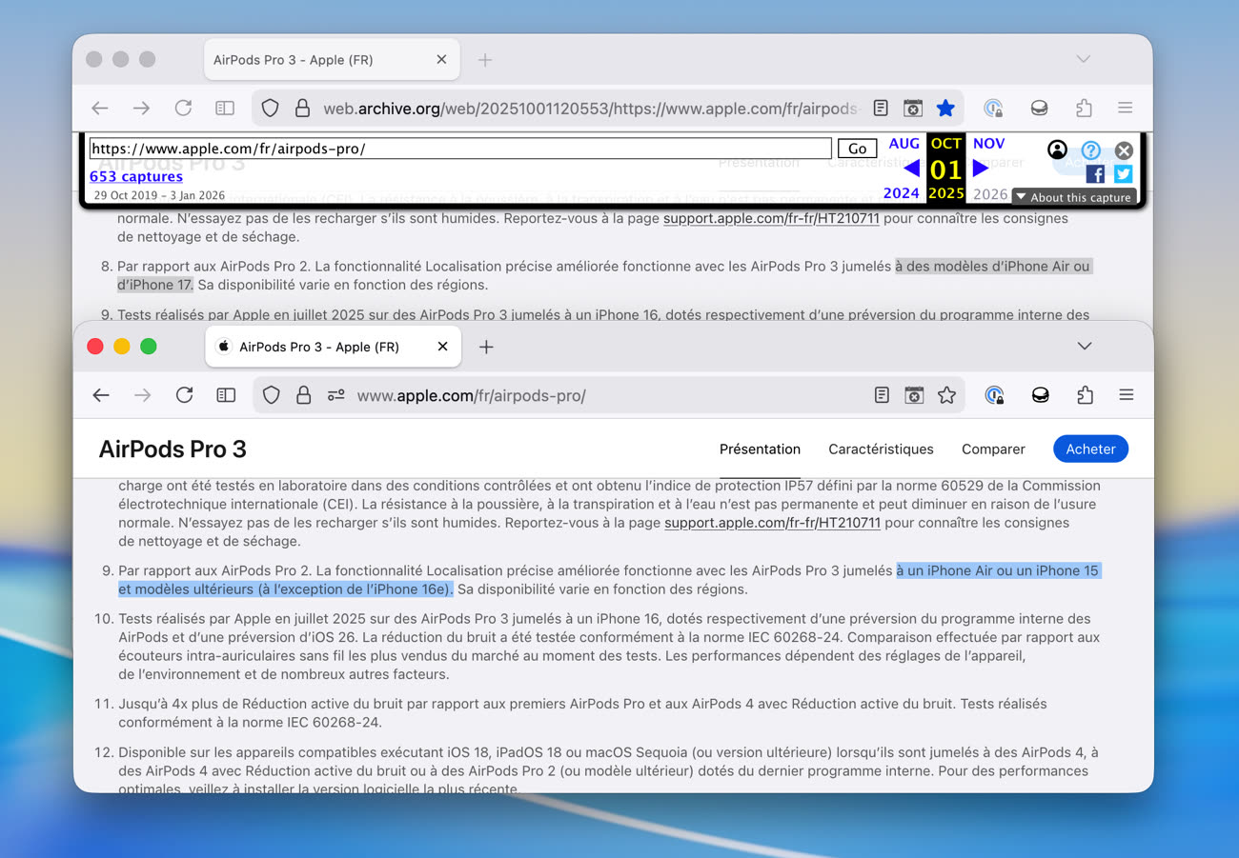The width and height of the screenshot is (1239, 858).
Task: Go back in the apple.com window
Action: point(101,395)
